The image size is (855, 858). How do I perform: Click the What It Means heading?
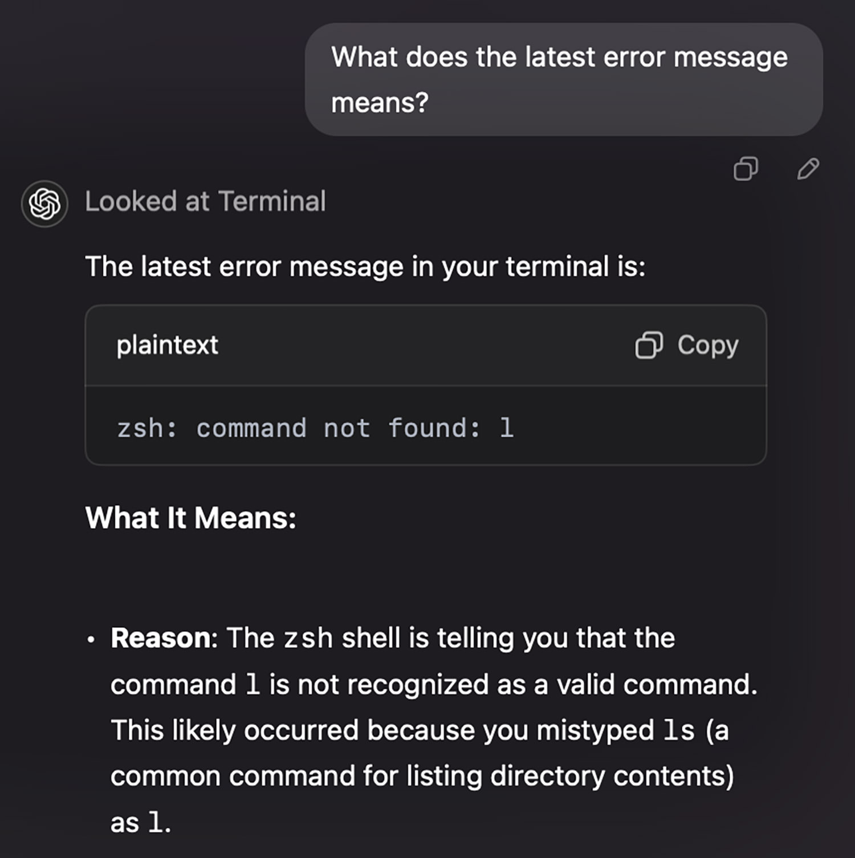click(x=191, y=518)
